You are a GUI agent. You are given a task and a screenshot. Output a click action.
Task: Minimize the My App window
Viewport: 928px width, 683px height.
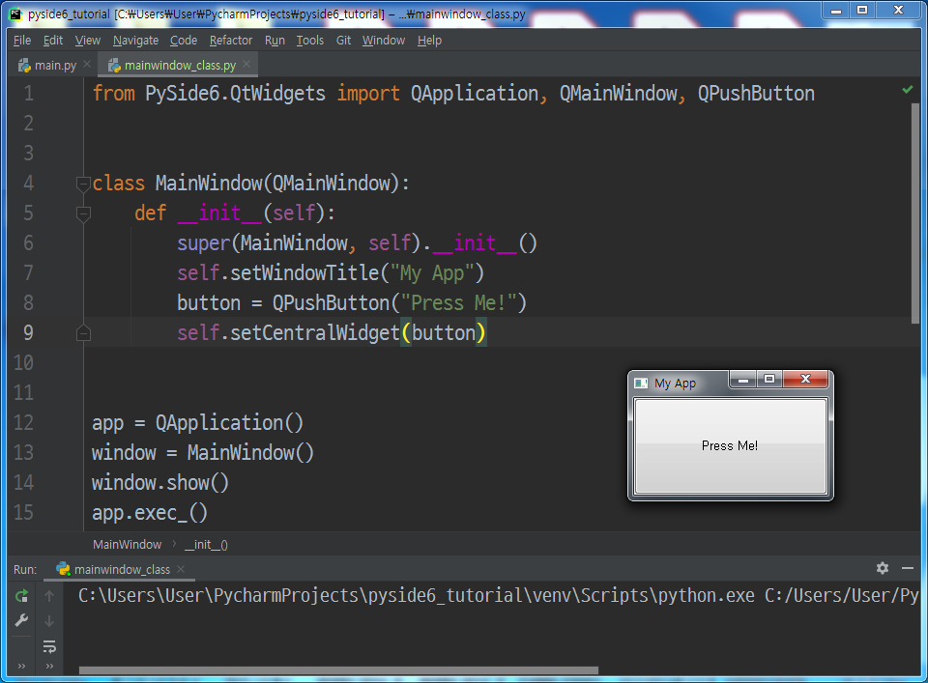click(743, 379)
